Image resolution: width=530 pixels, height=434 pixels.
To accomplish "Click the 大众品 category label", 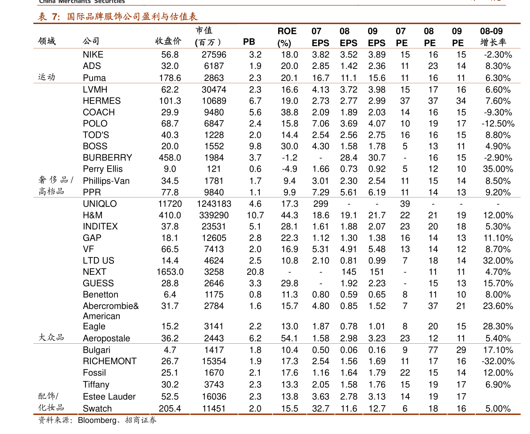I will (51, 338).
